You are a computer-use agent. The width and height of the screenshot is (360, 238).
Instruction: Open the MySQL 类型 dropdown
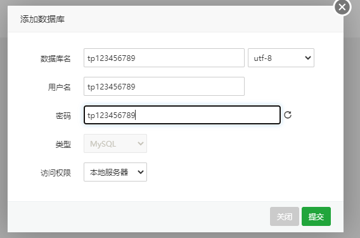pos(115,143)
